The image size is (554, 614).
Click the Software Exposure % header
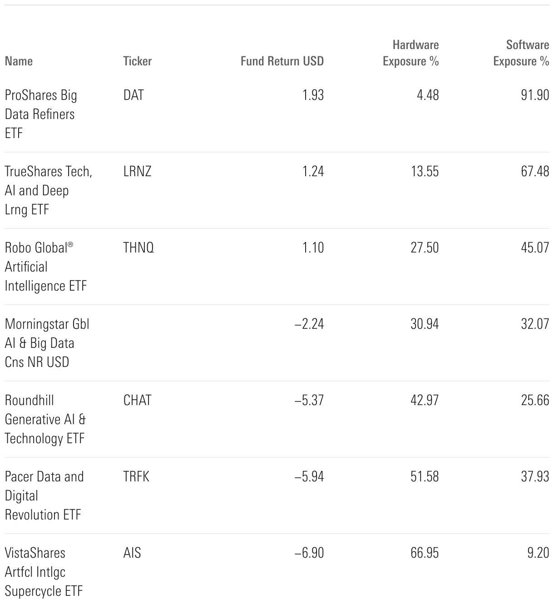[521, 53]
